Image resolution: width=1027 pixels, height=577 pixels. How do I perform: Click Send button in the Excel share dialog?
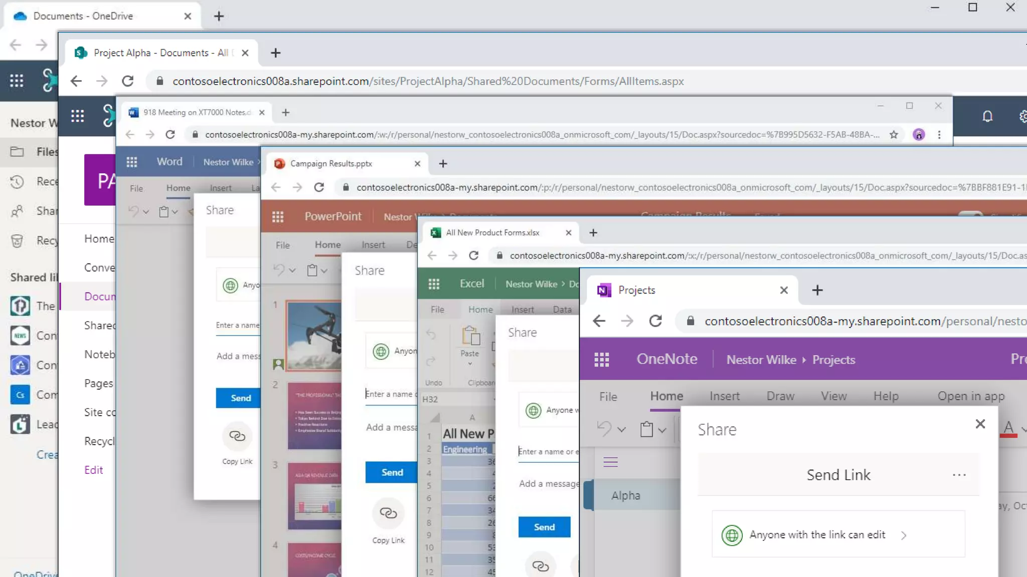544,527
